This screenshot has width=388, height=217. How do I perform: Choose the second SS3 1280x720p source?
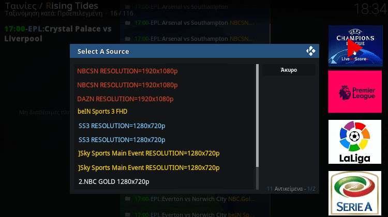(x=122, y=139)
